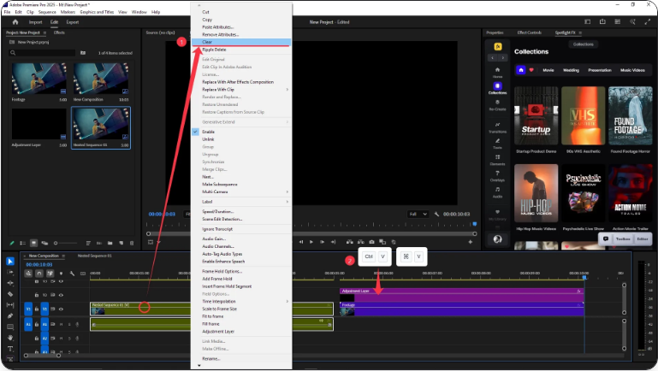The image size is (658, 371).
Task: Toggle the Enable checkmark in context menu
Action: 196,132
